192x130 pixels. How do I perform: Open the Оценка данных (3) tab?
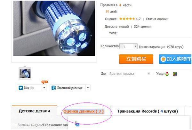tap(84, 111)
